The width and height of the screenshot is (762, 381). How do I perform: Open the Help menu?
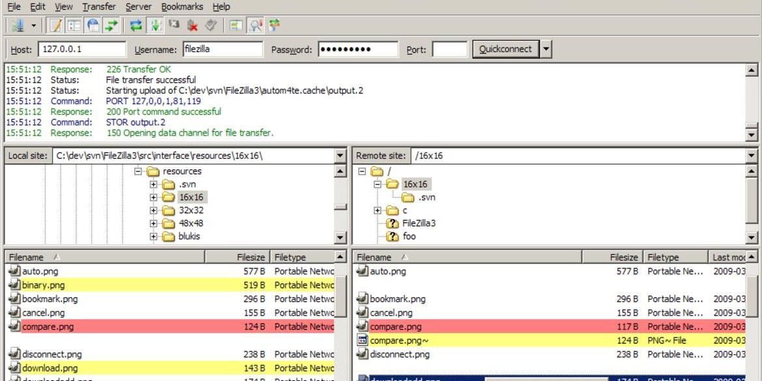pyautogui.click(x=221, y=7)
